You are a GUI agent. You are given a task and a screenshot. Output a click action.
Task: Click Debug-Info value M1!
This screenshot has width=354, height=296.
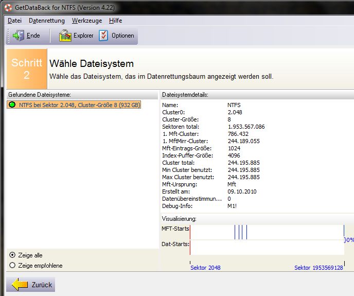[x=232, y=206]
